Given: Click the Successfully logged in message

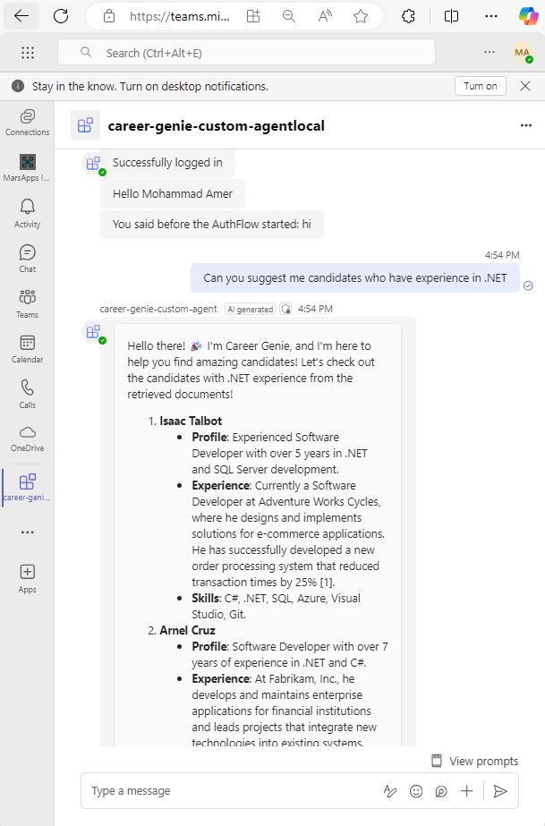Looking at the screenshot, I should tap(167, 163).
